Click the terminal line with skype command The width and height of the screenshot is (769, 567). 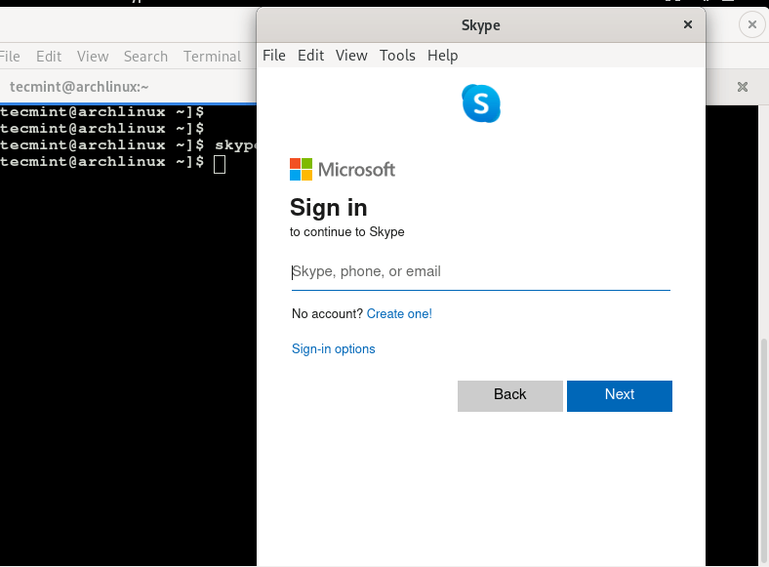(x=128, y=145)
